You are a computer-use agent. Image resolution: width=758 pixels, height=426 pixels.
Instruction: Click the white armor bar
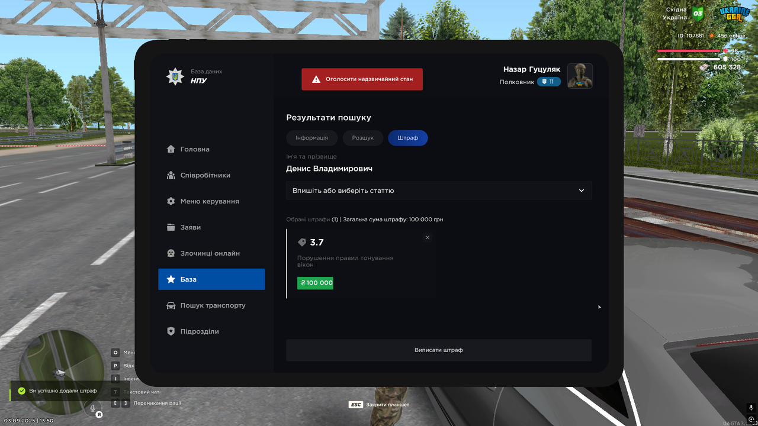click(689, 59)
